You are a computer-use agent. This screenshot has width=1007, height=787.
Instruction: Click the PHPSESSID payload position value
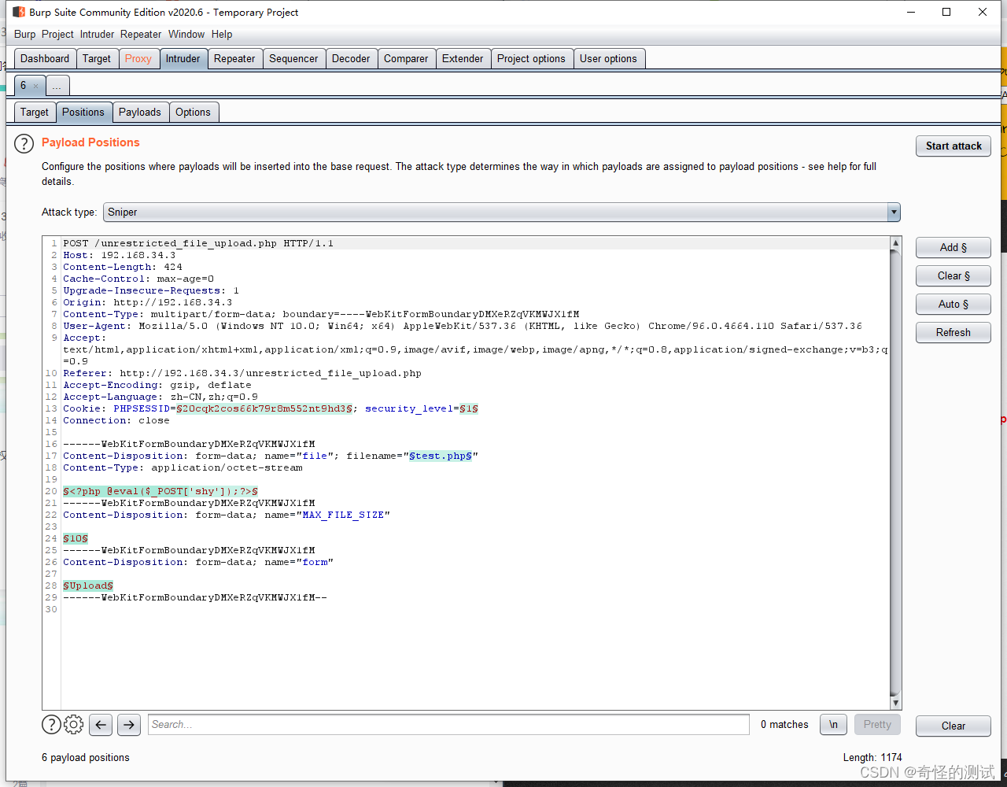coord(264,408)
